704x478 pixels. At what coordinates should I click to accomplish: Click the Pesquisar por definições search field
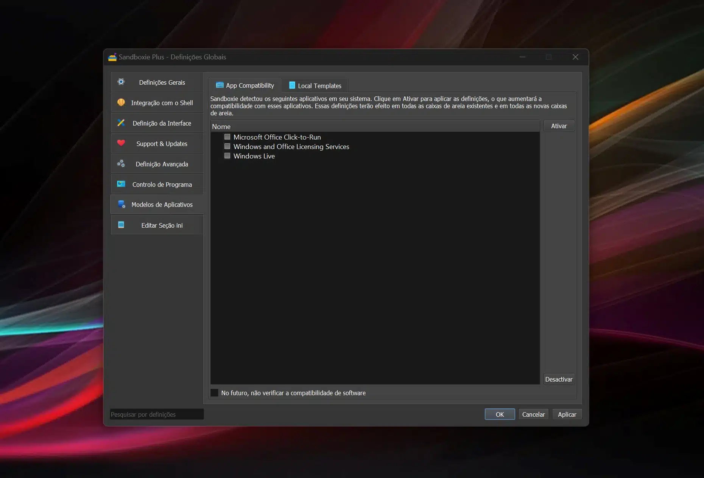click(x=157, y=414)
